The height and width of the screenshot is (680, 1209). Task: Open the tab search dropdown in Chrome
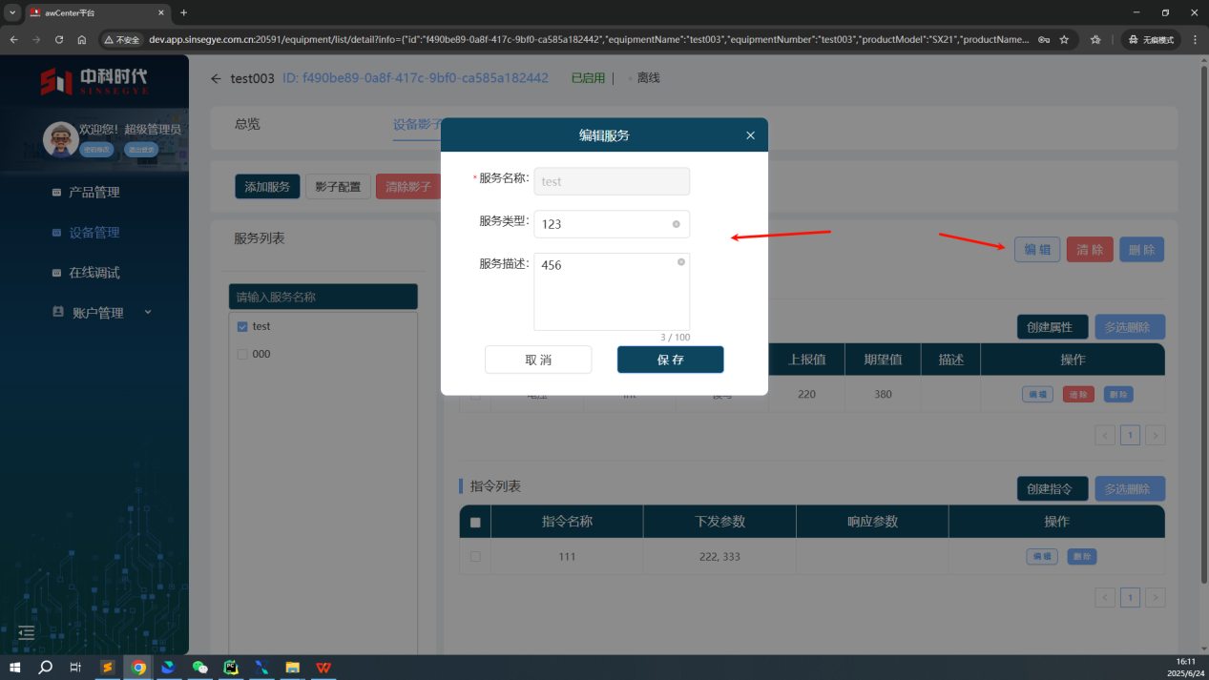12,12
